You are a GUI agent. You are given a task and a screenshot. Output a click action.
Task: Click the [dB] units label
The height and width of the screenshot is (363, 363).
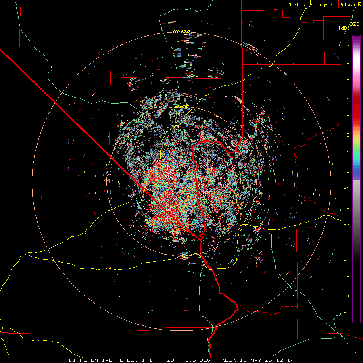coord(344,28)
